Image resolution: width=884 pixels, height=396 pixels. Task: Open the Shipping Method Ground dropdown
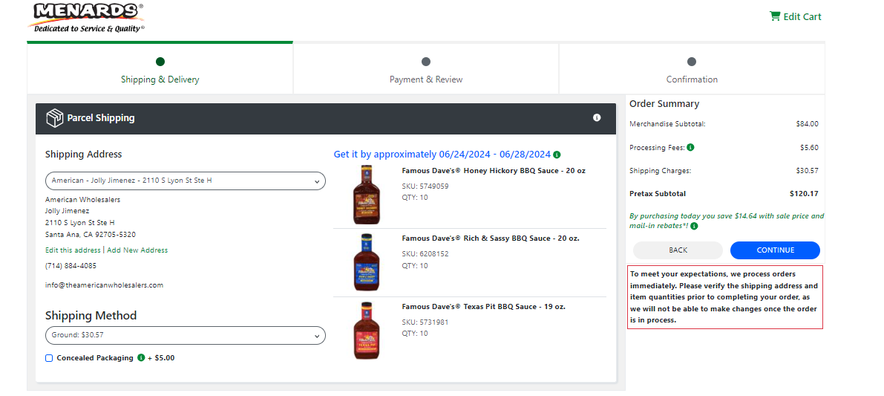point(186,335)
